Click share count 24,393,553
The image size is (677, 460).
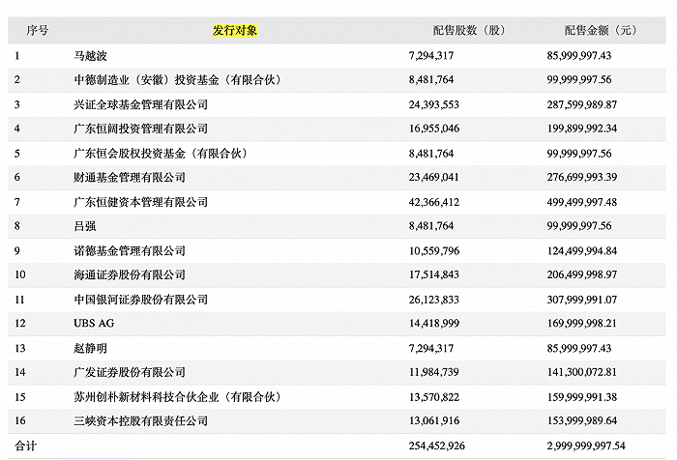434,104
